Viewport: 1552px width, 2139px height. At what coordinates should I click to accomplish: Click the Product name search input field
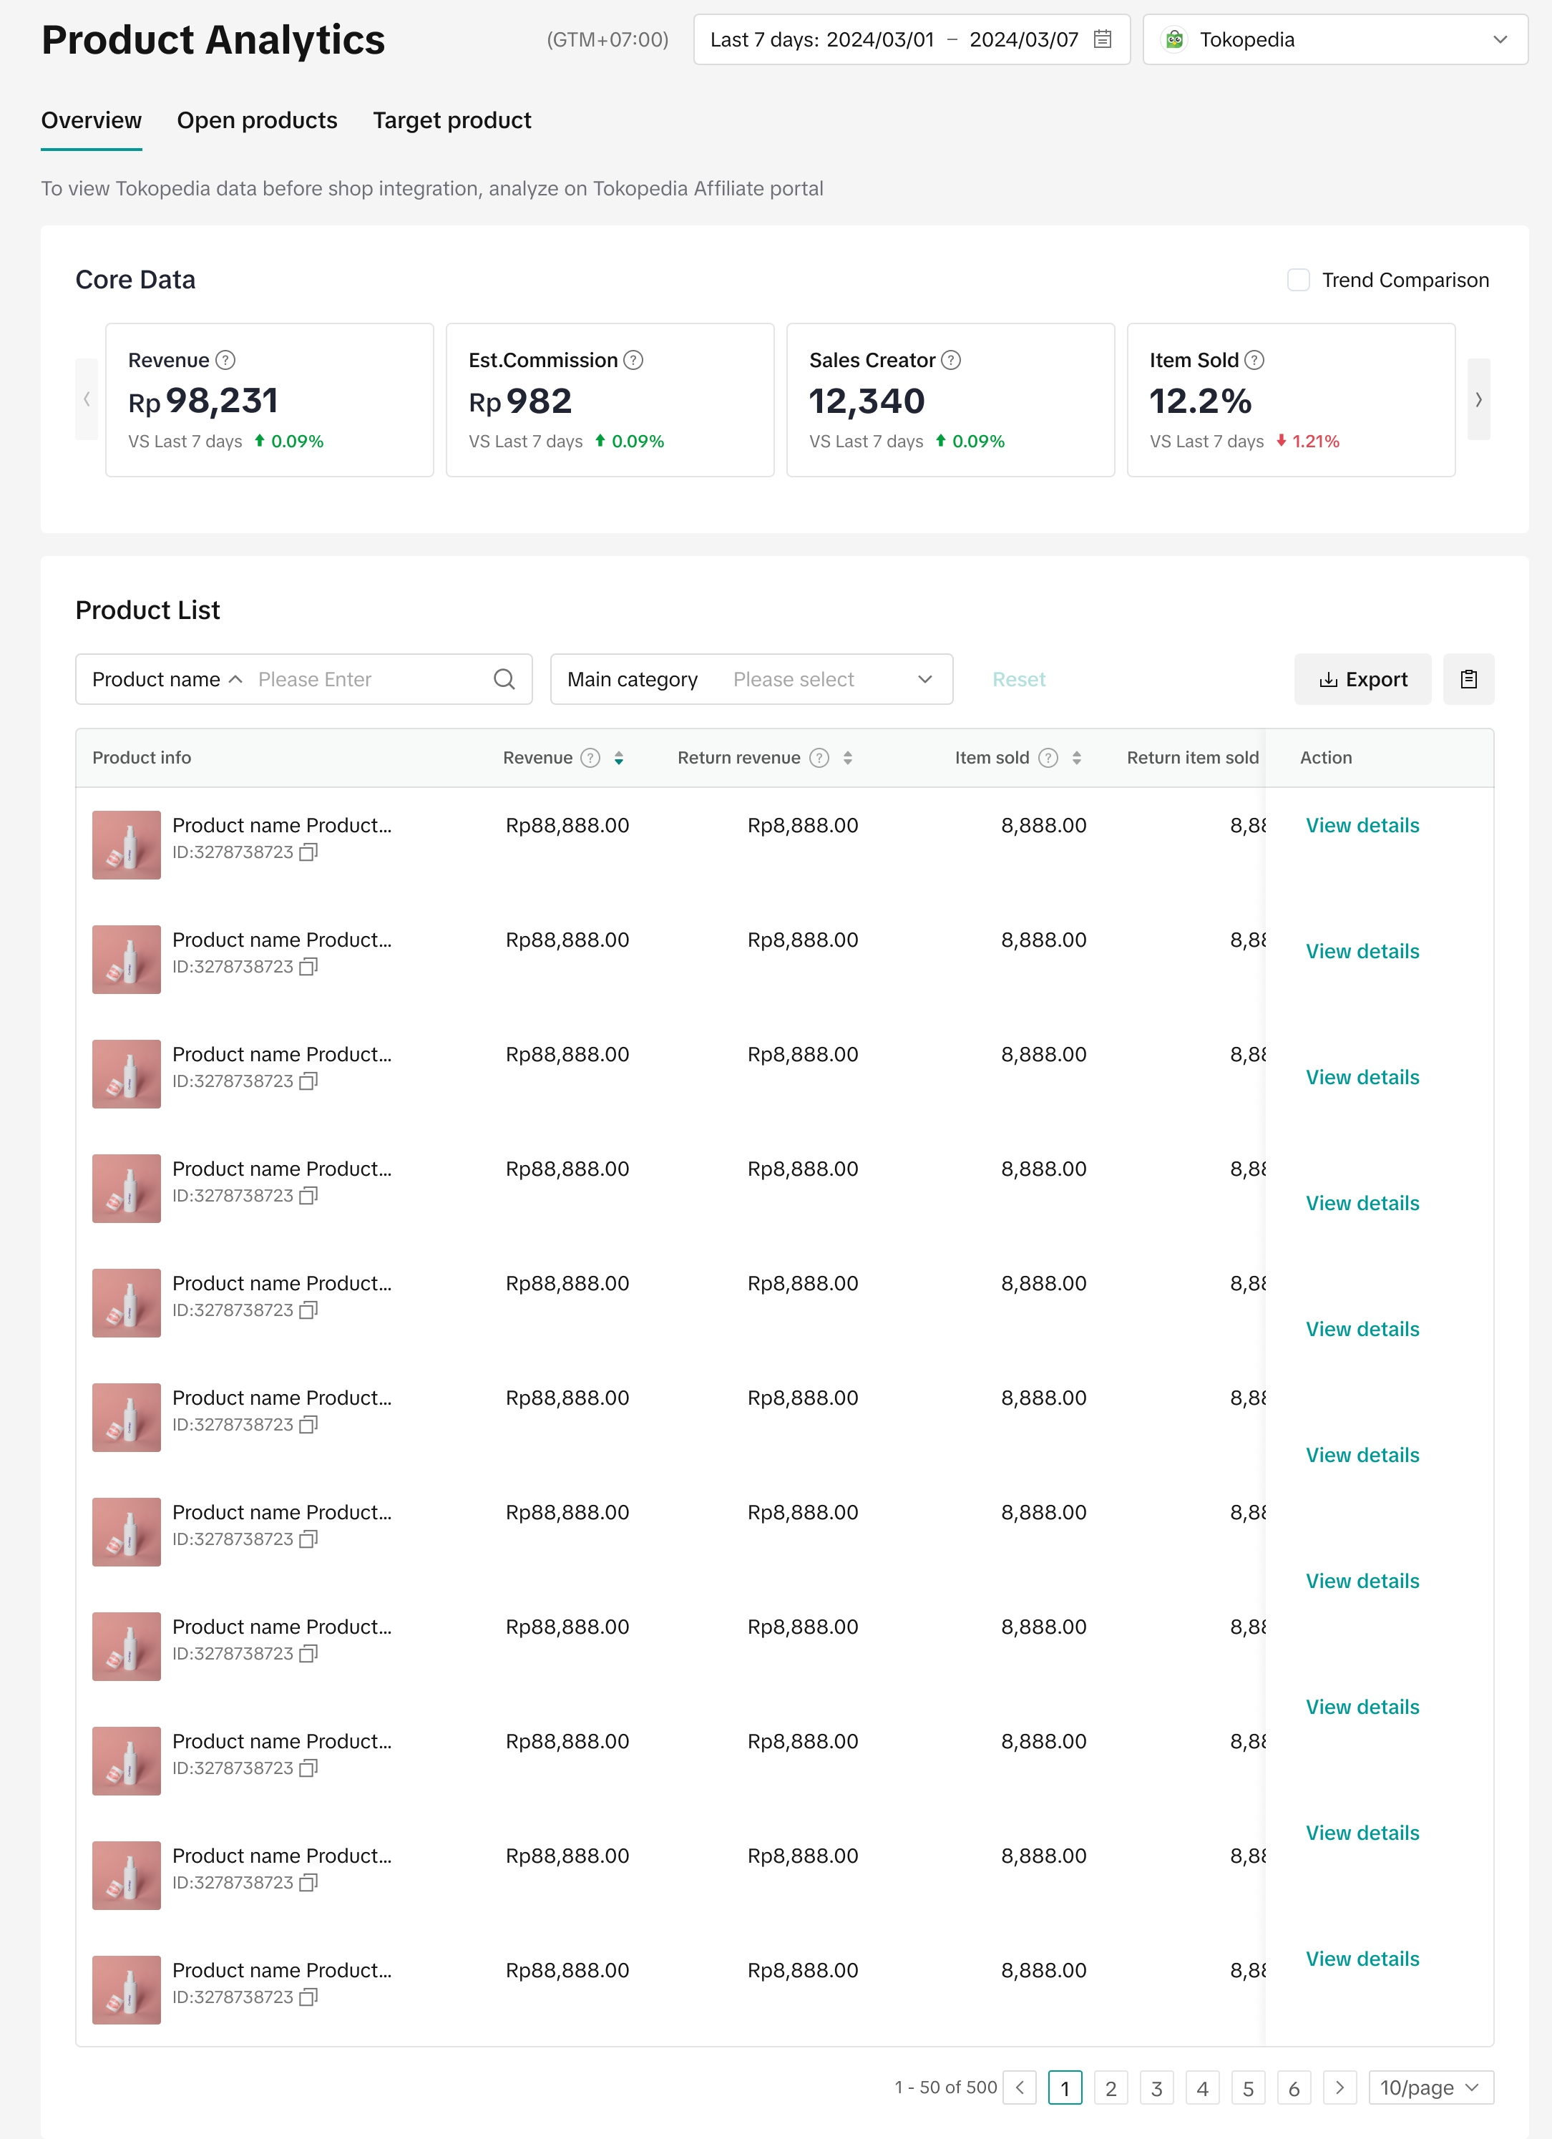pos(368,679)
